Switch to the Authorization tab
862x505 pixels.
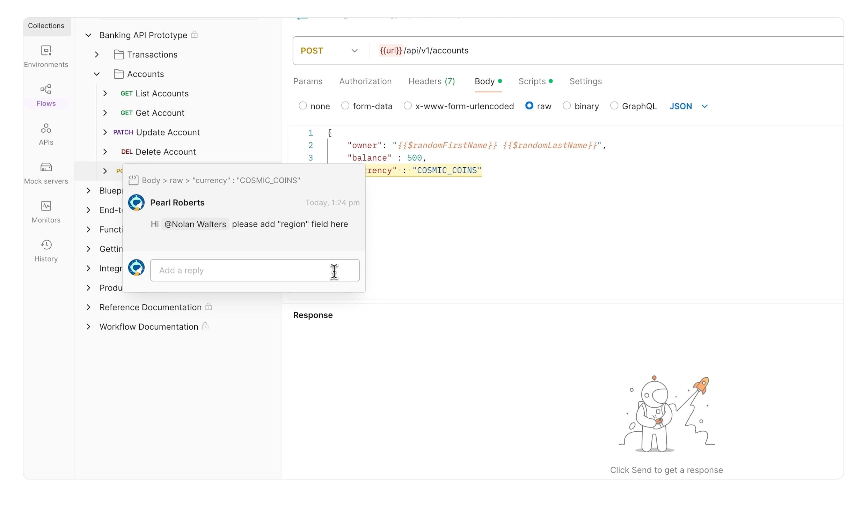tap(365, 81)
